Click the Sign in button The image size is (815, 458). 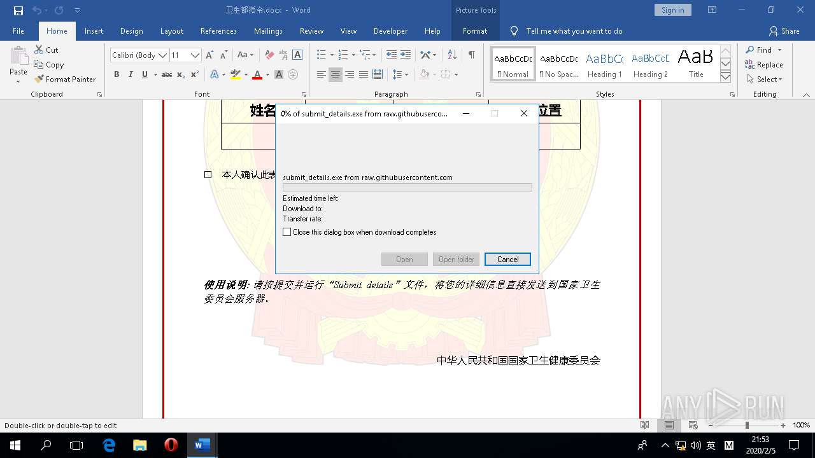coord(672,10)
